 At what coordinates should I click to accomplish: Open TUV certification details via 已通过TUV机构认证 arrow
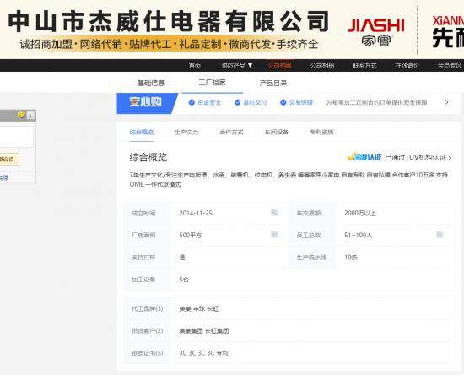tap(418, 157)
